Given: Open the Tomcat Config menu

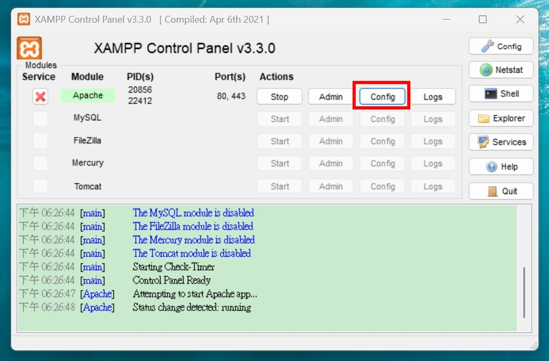Looking at the screenshot, I should pyautogui.click(x=382, y=186).
